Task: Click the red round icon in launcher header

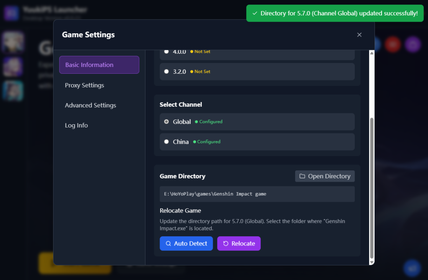Action: (393, 44)
